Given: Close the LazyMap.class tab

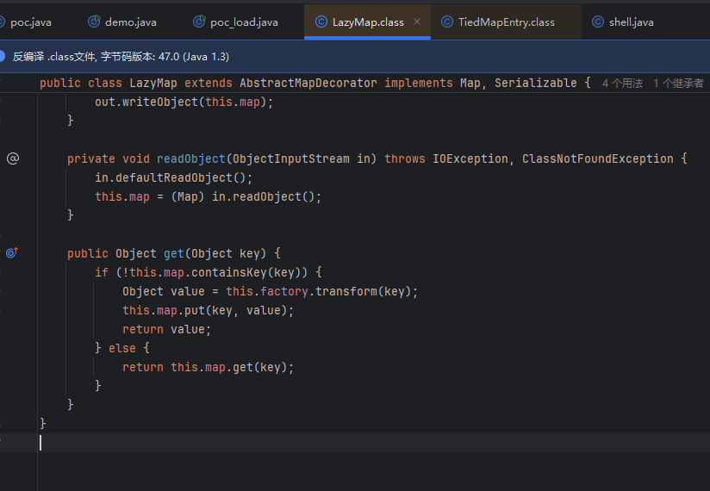Looking at the screenshot, I should point(417,22).
